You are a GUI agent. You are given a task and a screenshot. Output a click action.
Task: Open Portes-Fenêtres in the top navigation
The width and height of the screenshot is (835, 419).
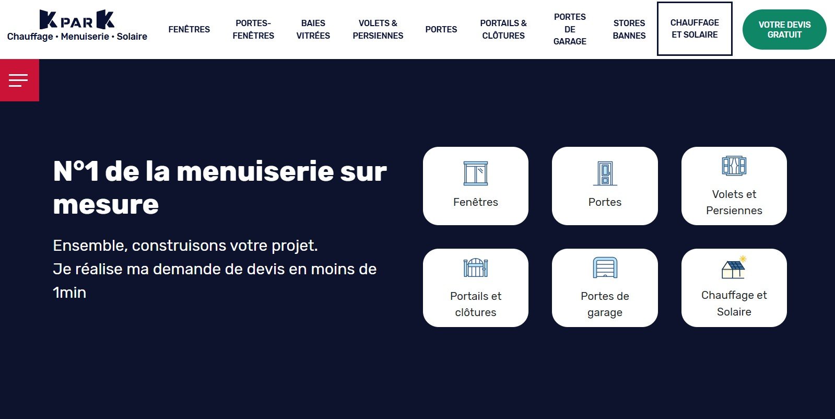pyautogui.click(x=253, y=29)
